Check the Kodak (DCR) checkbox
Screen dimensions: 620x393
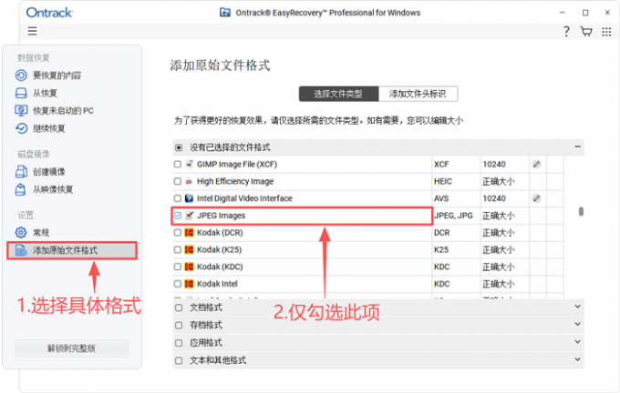pyautogui.click(x=178, y=232)
